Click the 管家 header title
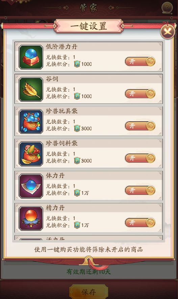Viewport: 178px width, 299px height. (x=88, y=8)
